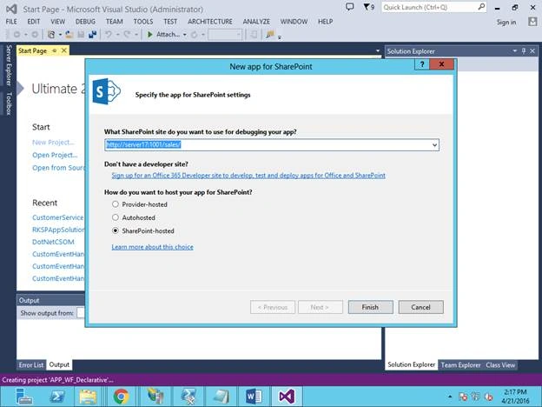Screen dimensions: 542x407
Task: Click the Open File toolbar icon
Action: (69, 35)
